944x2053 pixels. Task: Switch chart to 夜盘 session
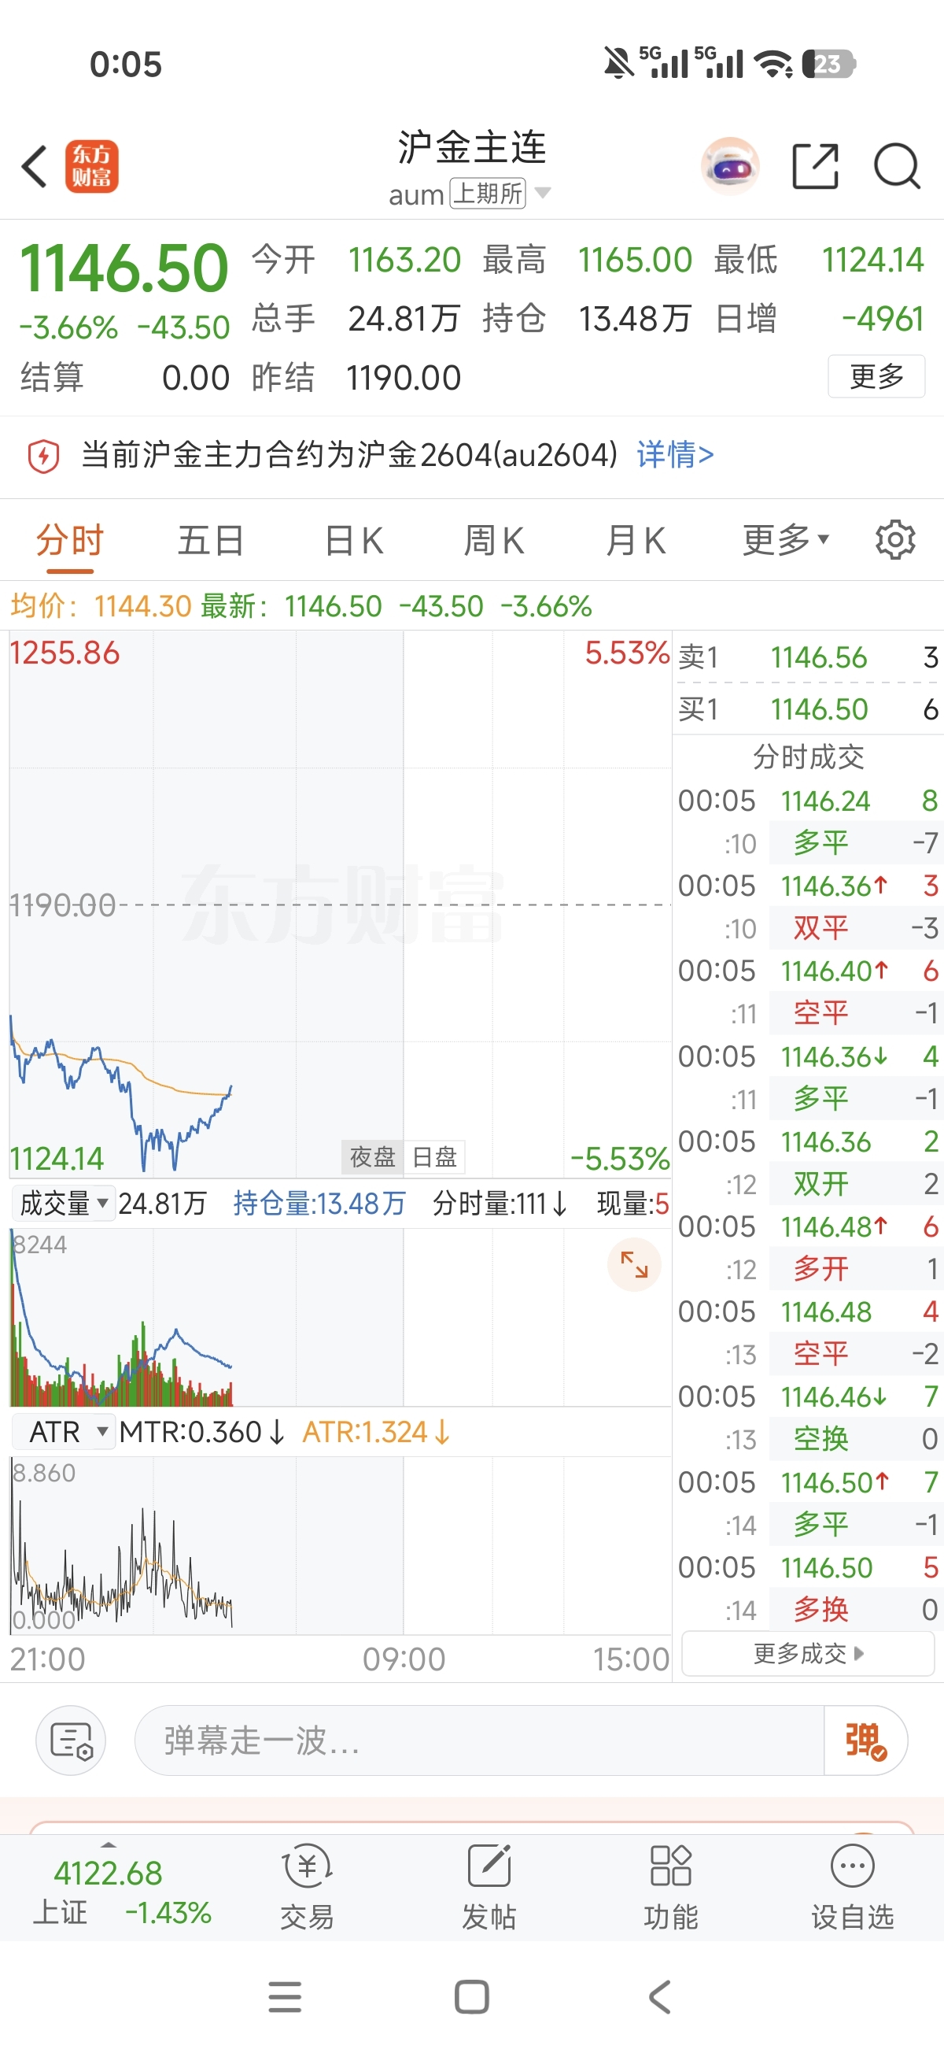pos(372,1156)
